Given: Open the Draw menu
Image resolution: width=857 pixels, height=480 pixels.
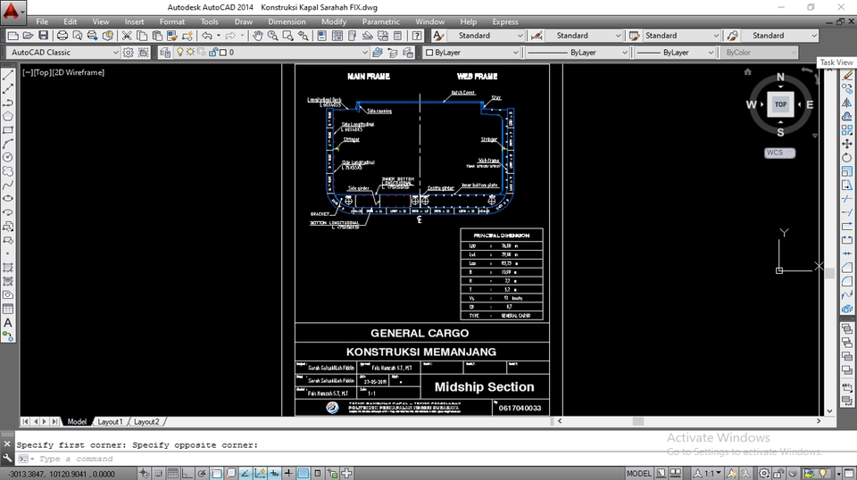Looking at the screenshot, I should coord(243,21).
